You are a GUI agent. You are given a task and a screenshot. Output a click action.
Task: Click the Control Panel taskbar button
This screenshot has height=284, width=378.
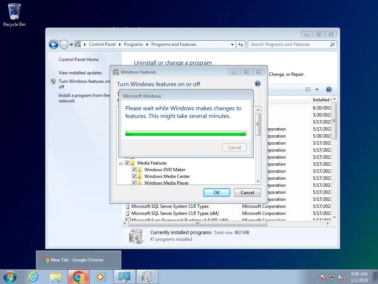tap(124, 277)
